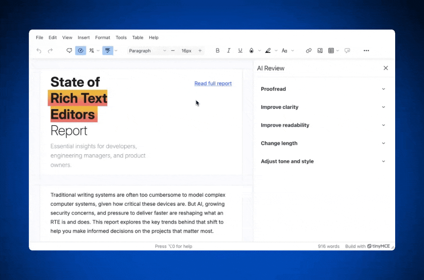Viewport: 424px width, 280px height.
Task: Click the Report heading word
Action: pyautogui.click(x=69, y=131)
